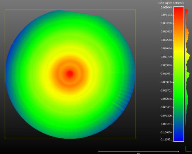Click the yellow bounding box top edge
Image resolution: width=192 pixels, height=154 pixels.
point(70,10)
